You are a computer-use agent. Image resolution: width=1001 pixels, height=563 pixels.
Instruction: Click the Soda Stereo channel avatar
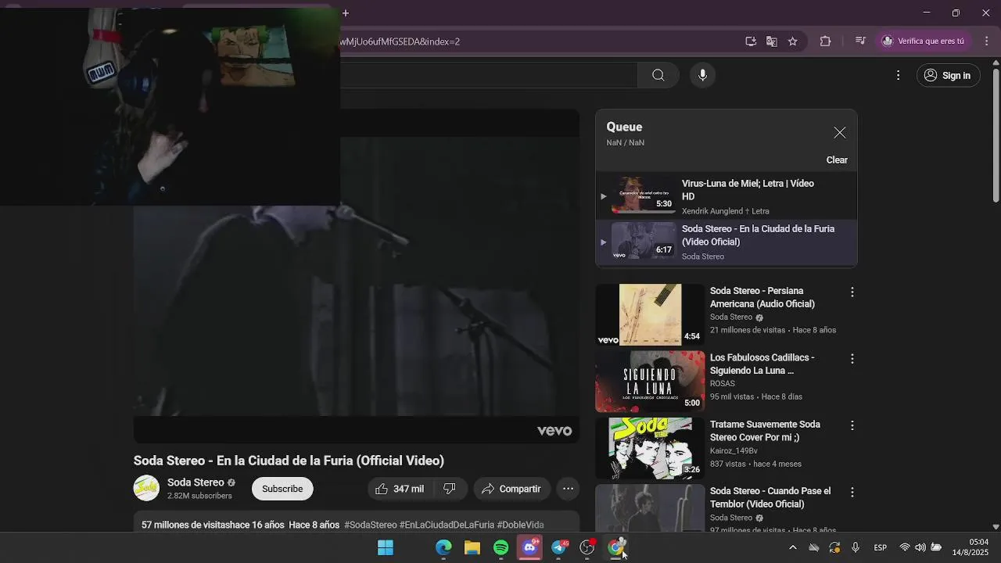tap(146, 488)
